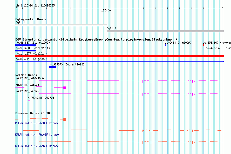Viewport: 231px width, 154px height.
Task: Select the magenta NR_028136 exon block
Action: pyautogui.click(x=65, y=88)
